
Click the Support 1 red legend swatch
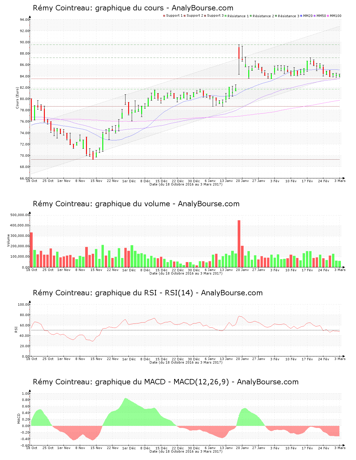click(164, 16)
